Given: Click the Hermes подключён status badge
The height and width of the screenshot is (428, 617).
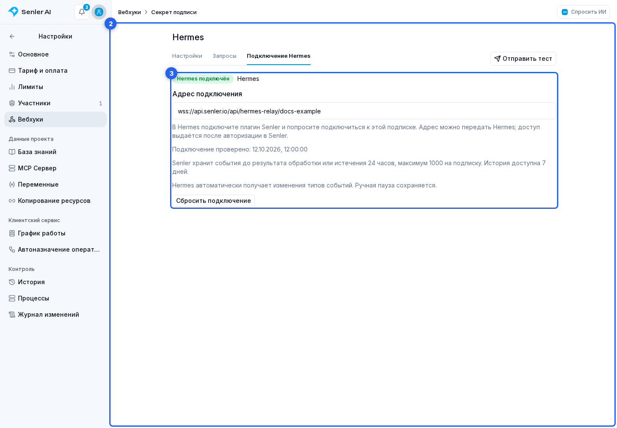Looking at the screenshot, I should 203,79.
